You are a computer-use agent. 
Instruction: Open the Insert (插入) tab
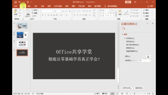coord(29,6)
